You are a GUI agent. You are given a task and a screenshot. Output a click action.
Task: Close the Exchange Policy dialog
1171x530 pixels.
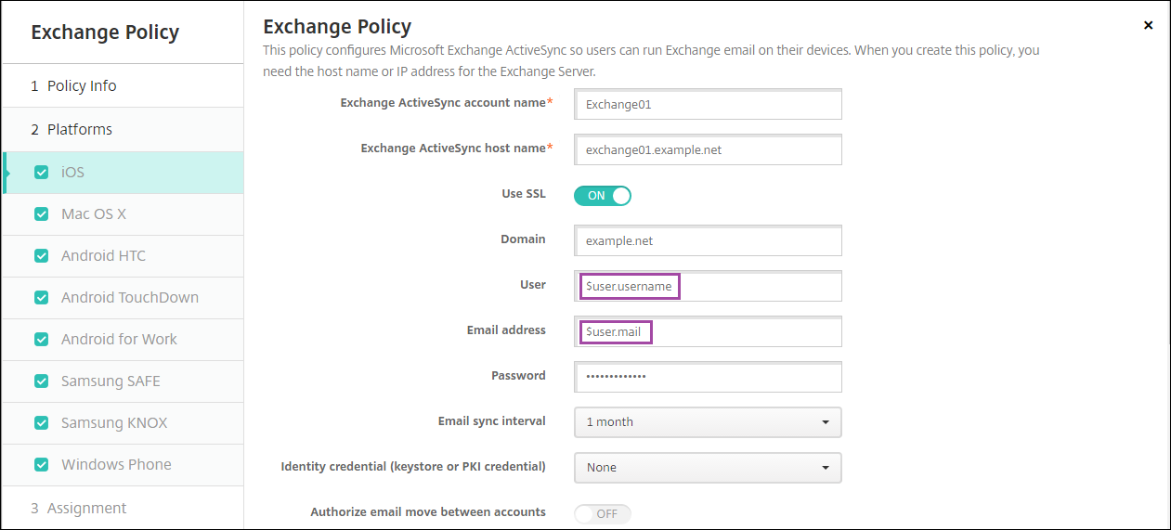(x=1148, y=26)
